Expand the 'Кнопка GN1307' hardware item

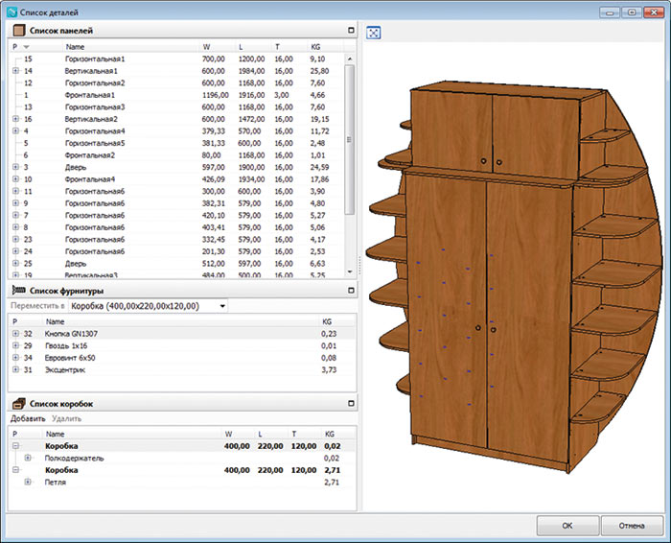[x=15, y=333]
